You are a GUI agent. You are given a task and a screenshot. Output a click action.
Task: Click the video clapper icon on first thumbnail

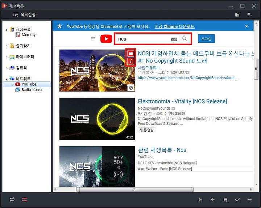(131, 53)
